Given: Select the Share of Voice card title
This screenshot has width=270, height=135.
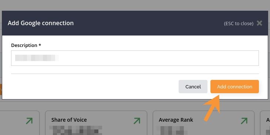Looking at the screenshot, I should (x=69, y=120).
